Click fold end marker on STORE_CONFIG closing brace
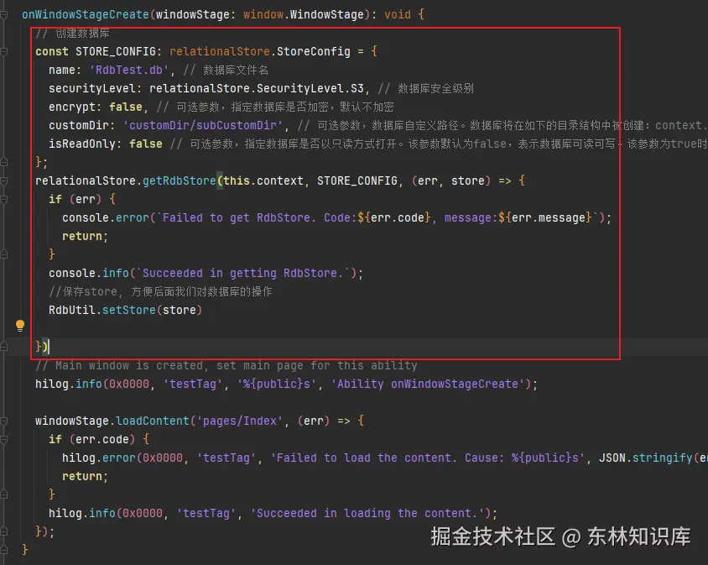Image resolution: width=708 pixels, height=565 pixels. [4, 162]
